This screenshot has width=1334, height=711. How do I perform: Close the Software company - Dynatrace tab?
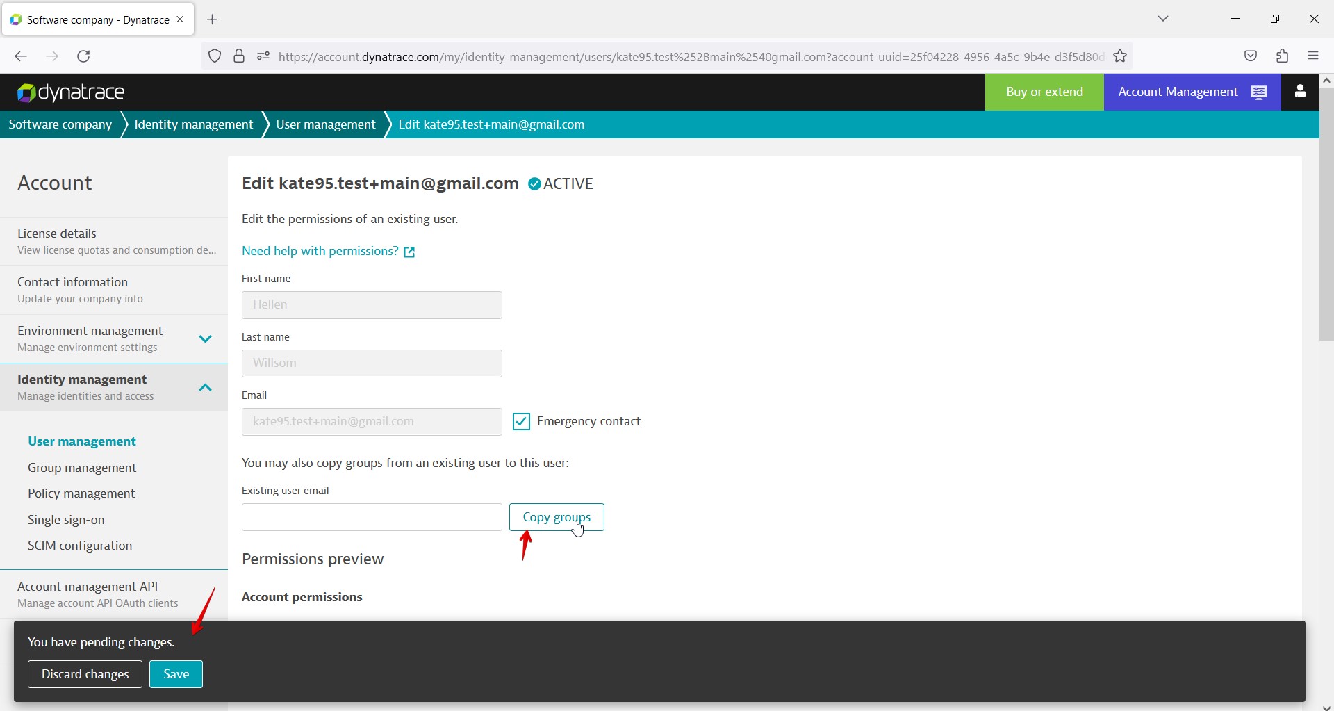tap(181, 19)
